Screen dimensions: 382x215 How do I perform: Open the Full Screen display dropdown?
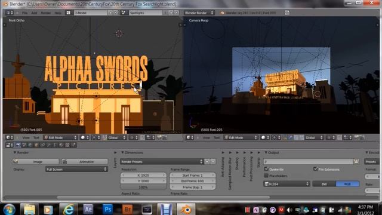[x=76, y=169]
